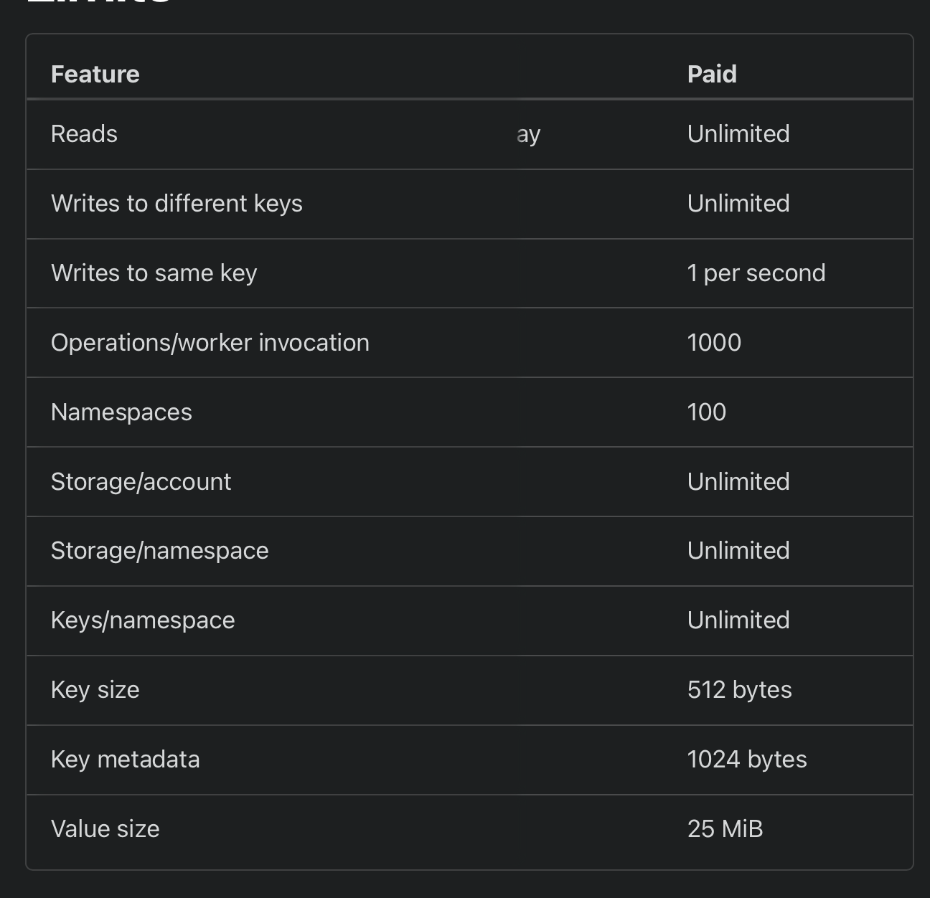Screen dimensions: 930x898
Task: Select the "Key metadata" row label
Action: (126, 760)
